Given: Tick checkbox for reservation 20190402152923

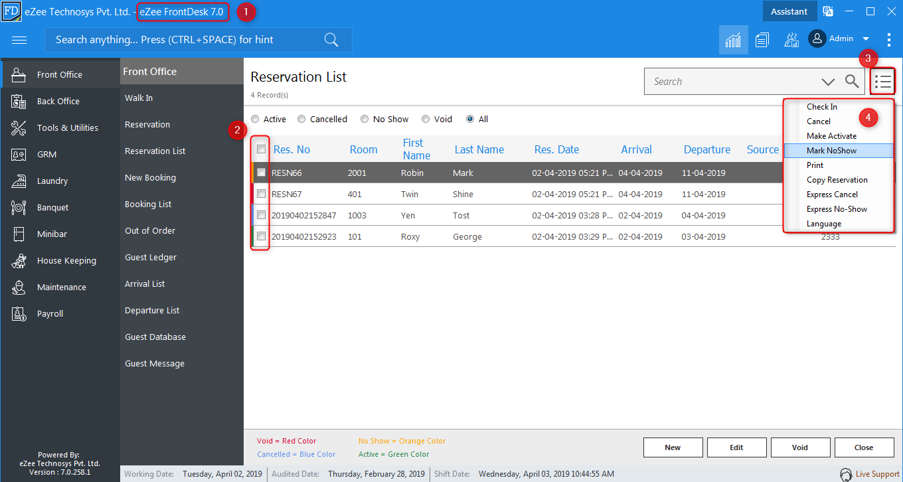Looking at the screenshot, I should point(262,236).
